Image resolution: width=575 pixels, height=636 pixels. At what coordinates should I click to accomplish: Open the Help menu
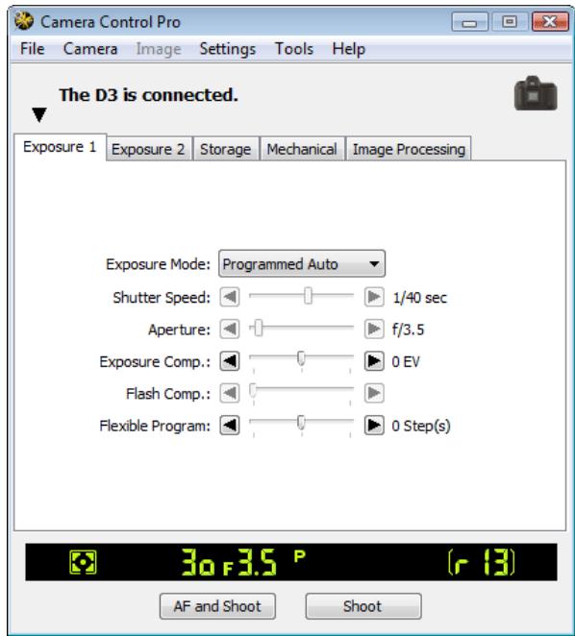(348, 49)
